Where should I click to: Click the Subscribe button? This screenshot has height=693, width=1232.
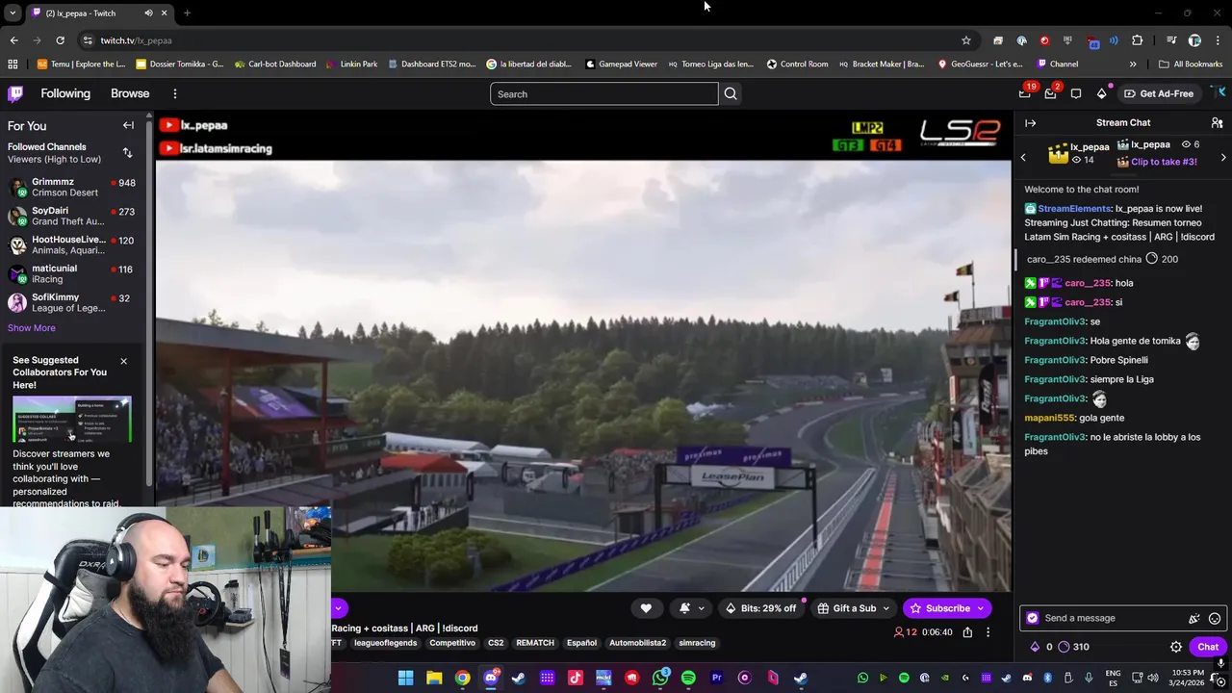tap(938, 608)
